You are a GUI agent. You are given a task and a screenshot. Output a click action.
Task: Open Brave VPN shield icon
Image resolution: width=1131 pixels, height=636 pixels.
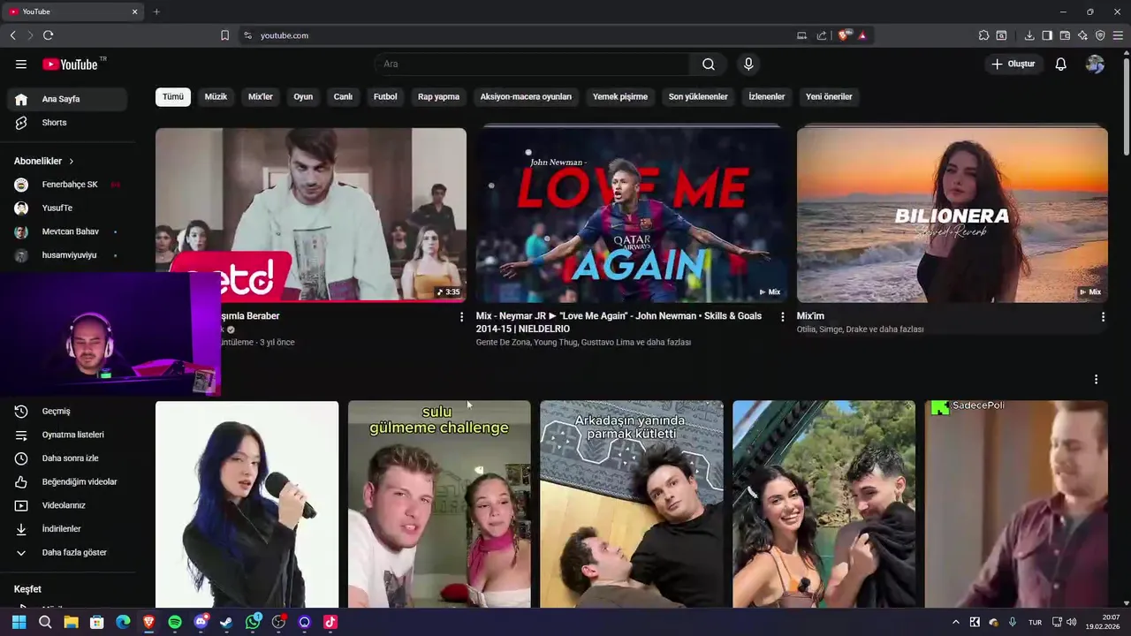click(x=1100, y=35)
